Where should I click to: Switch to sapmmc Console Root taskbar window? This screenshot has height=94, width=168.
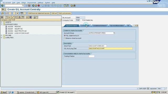coord(26,92)
